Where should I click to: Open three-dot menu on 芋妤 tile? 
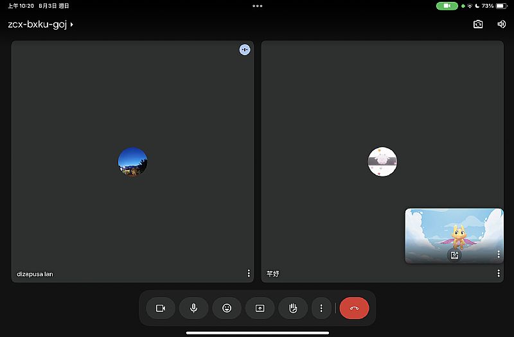[x=499, y=273]
